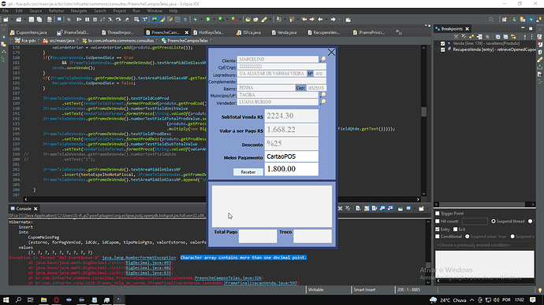This screenshot has height=305, width=544.
Task: Click the Terminate debug toolbar icon
Action: (95, 20)
